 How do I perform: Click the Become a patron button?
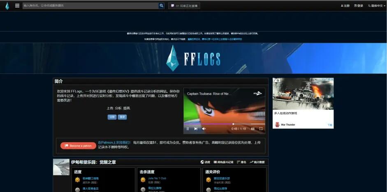point(78,146)
